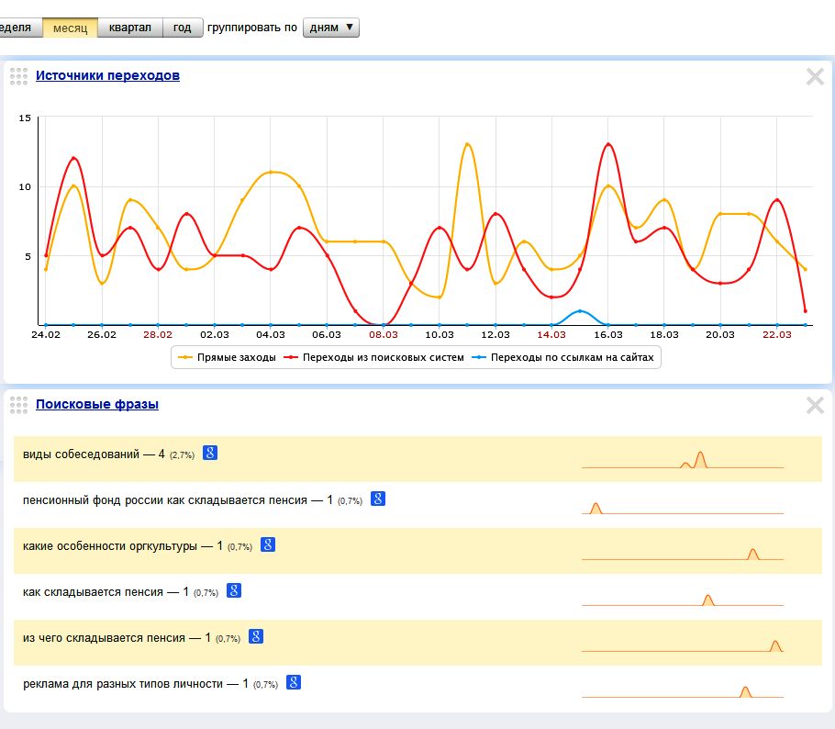
Task: Click the 24.02 date label on chart axis
Action: 46,334
